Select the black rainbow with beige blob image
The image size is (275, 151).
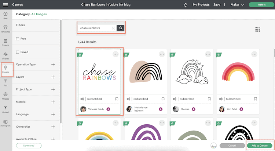tap(146, 72)
